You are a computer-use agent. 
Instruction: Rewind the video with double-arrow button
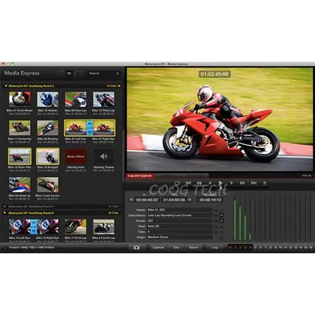click(199, 183)
